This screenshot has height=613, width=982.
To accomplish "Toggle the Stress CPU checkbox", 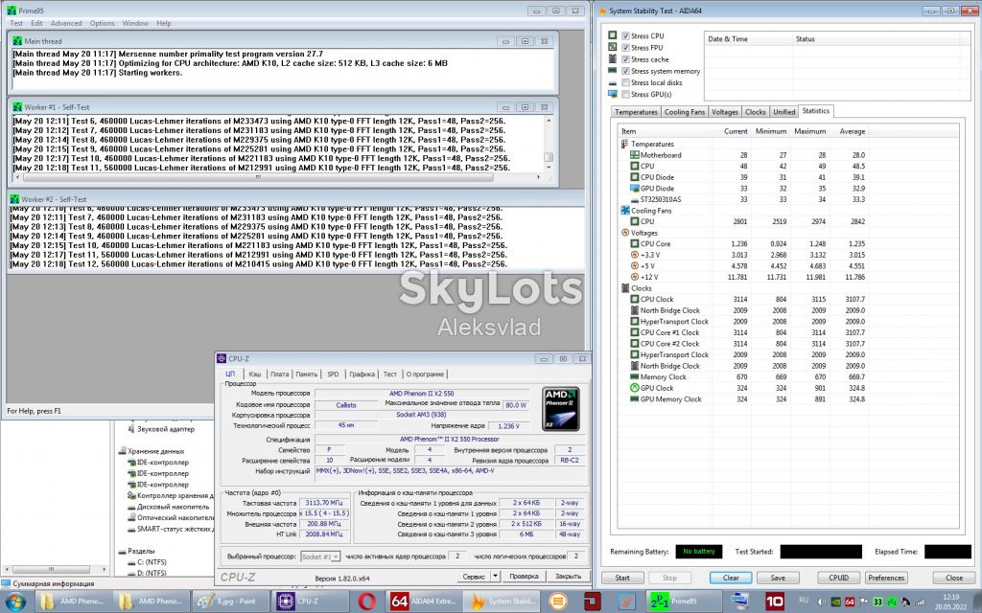I will [x=625, y=35].
